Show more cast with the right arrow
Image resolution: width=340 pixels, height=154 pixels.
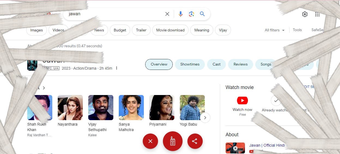[205, 118]
